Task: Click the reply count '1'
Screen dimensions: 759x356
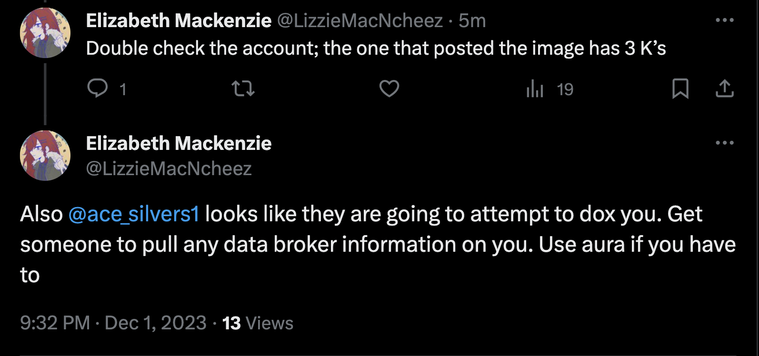Action: [123, 89]
